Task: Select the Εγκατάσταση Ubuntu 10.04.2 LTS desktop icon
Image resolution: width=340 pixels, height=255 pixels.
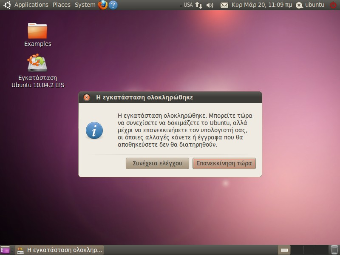Action: (x=38, y=71)
